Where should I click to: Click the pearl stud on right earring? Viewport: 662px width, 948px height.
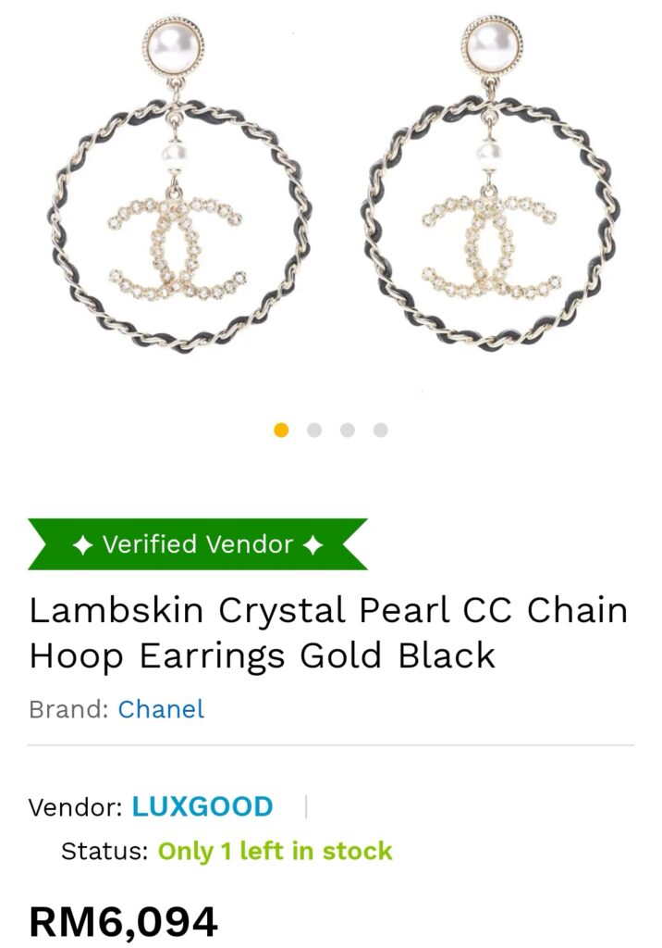click(492, 44)
